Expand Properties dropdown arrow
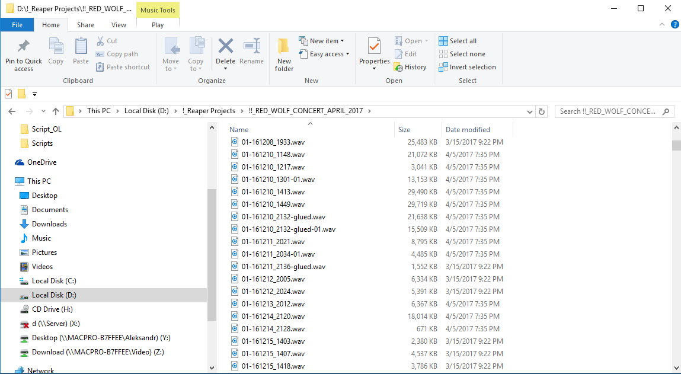681x374 pixels. [375, 69]
